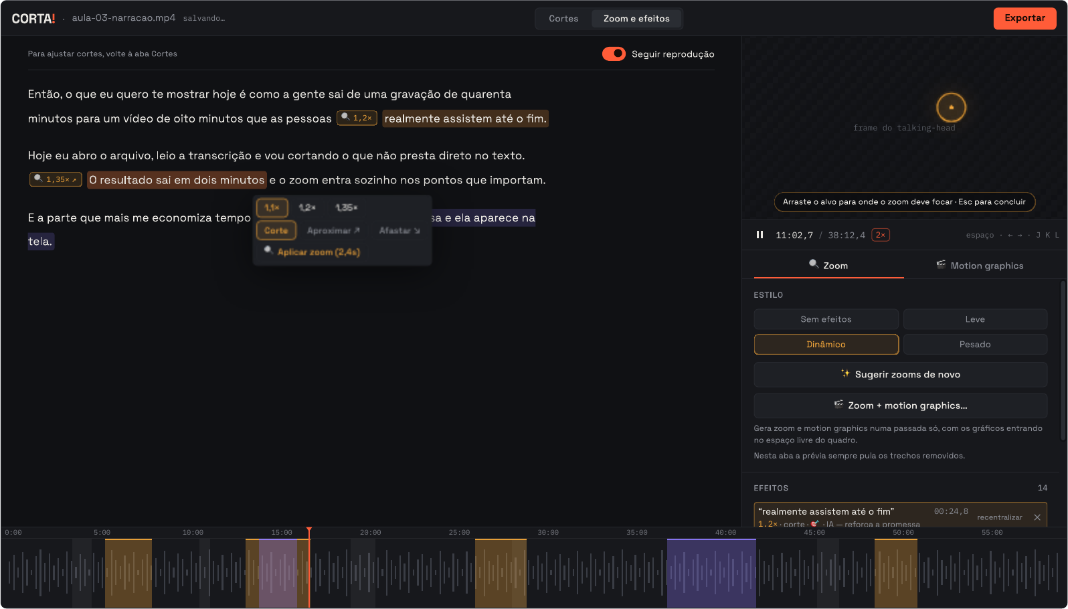Select the Sem efeitos style
The image size is (1068, 609).
coord(826,319)
